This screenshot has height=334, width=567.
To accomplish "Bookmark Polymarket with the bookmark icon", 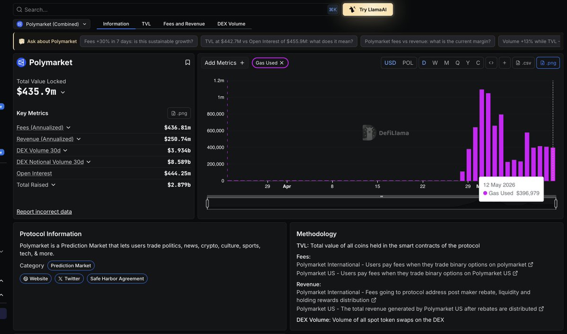I will pos(187,62).
